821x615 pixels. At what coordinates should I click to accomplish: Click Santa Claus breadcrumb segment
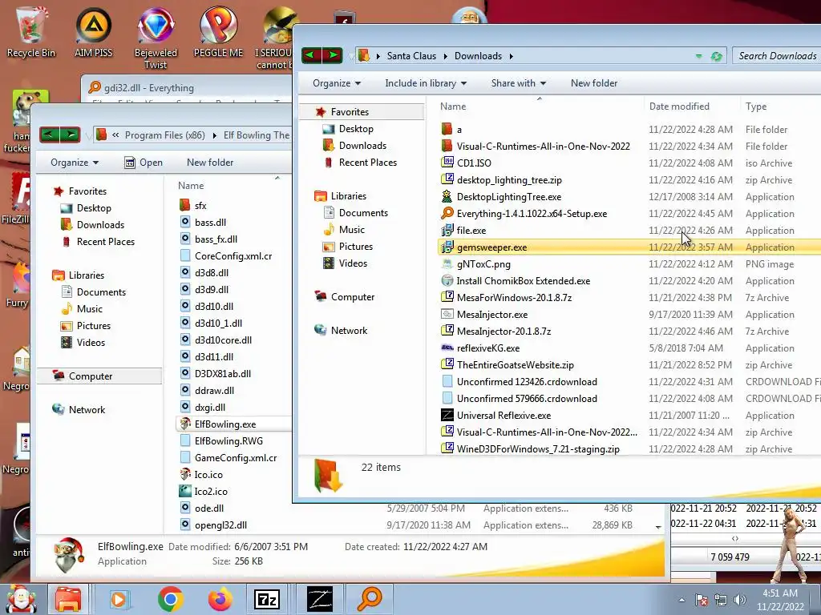click(x=411, y=56)
